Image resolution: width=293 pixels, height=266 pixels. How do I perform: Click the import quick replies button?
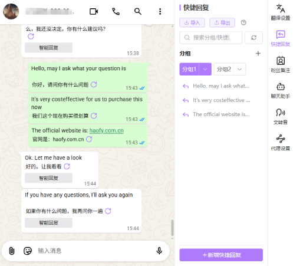[x=192, y=22]
